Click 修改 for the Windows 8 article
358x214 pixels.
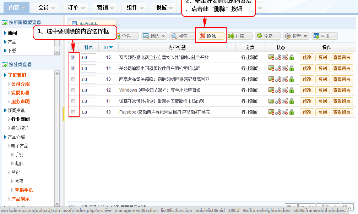coord(307,90)
